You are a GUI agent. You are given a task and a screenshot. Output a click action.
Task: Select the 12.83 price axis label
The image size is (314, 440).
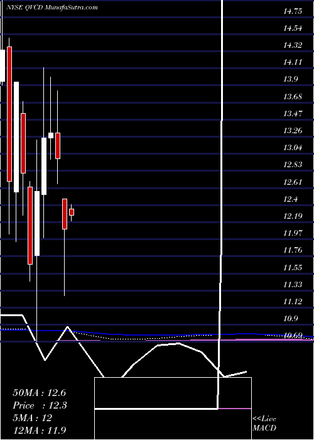coord(293,165)
